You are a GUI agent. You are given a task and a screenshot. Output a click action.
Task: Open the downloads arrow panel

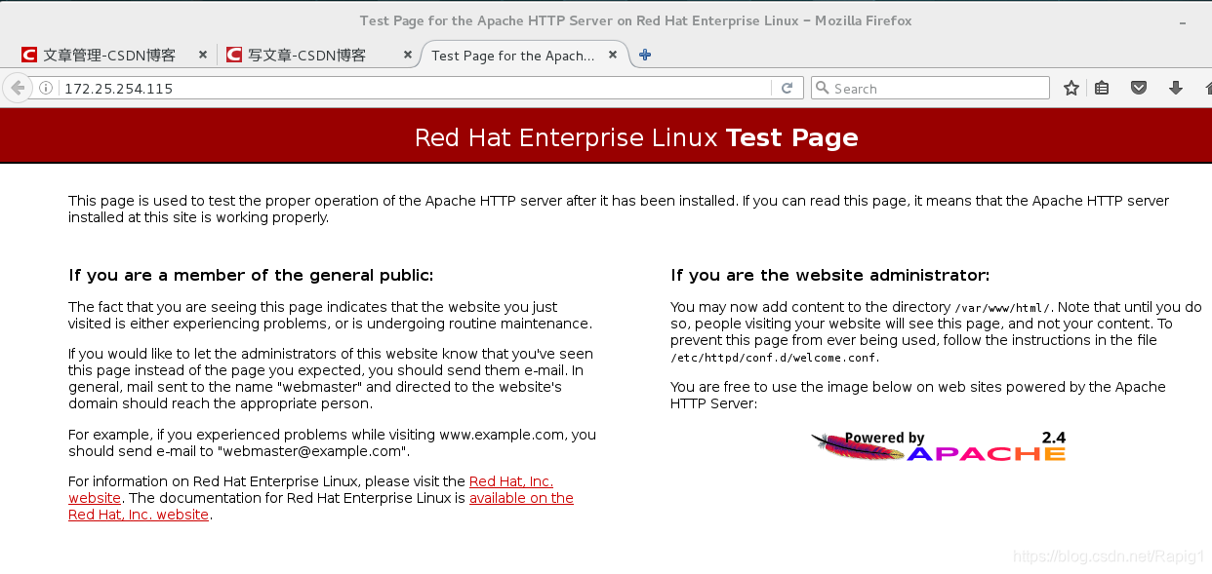(x=1175, y=88)
